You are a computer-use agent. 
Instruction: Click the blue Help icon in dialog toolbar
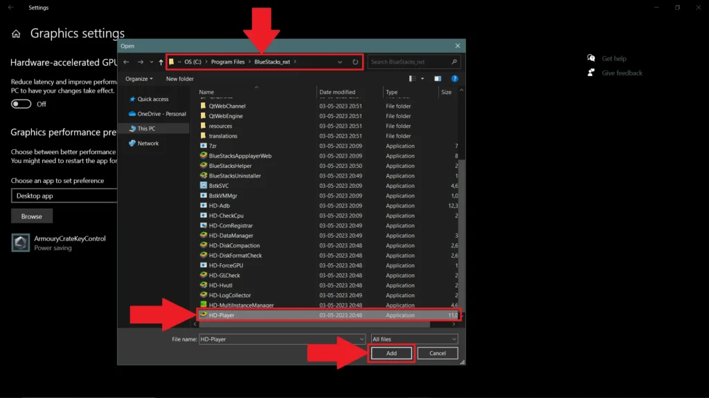pyautogui.click(x=455, y=78)
